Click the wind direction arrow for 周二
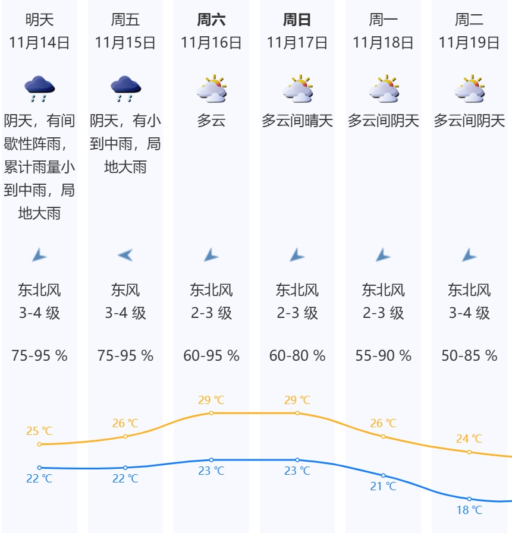Image resolution: width=512 pixels, height=533 pixels. pyautogui.click(x=469, y=256)
